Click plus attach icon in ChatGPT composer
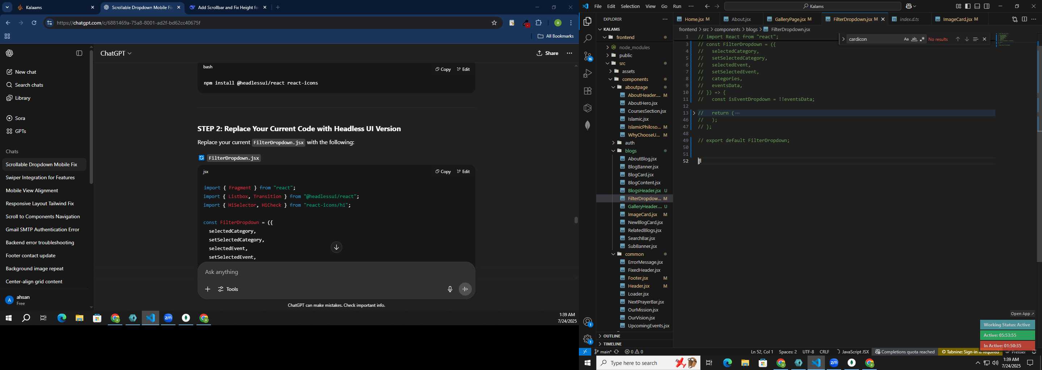The width and height of the screenshot is (1042, 370). click(208, 289)
